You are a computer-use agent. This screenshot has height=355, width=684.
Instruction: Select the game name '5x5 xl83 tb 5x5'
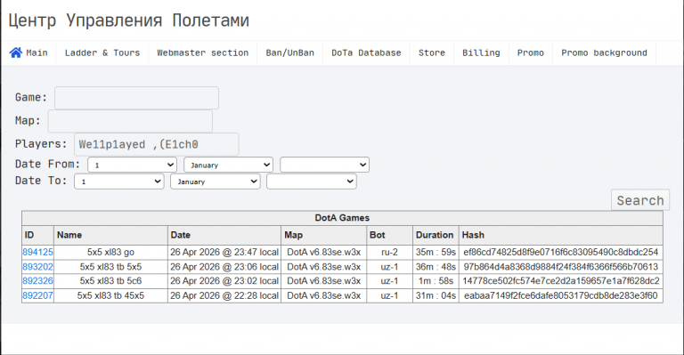110,267
